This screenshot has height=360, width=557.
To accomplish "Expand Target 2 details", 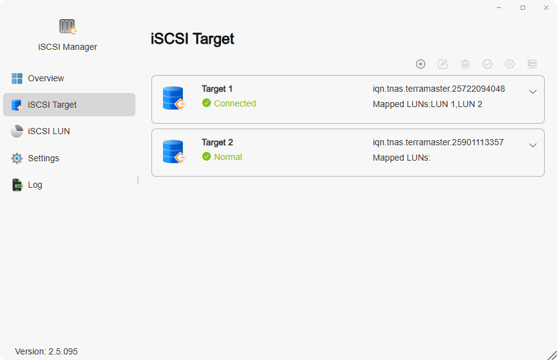I will click(x=533, y=145).
